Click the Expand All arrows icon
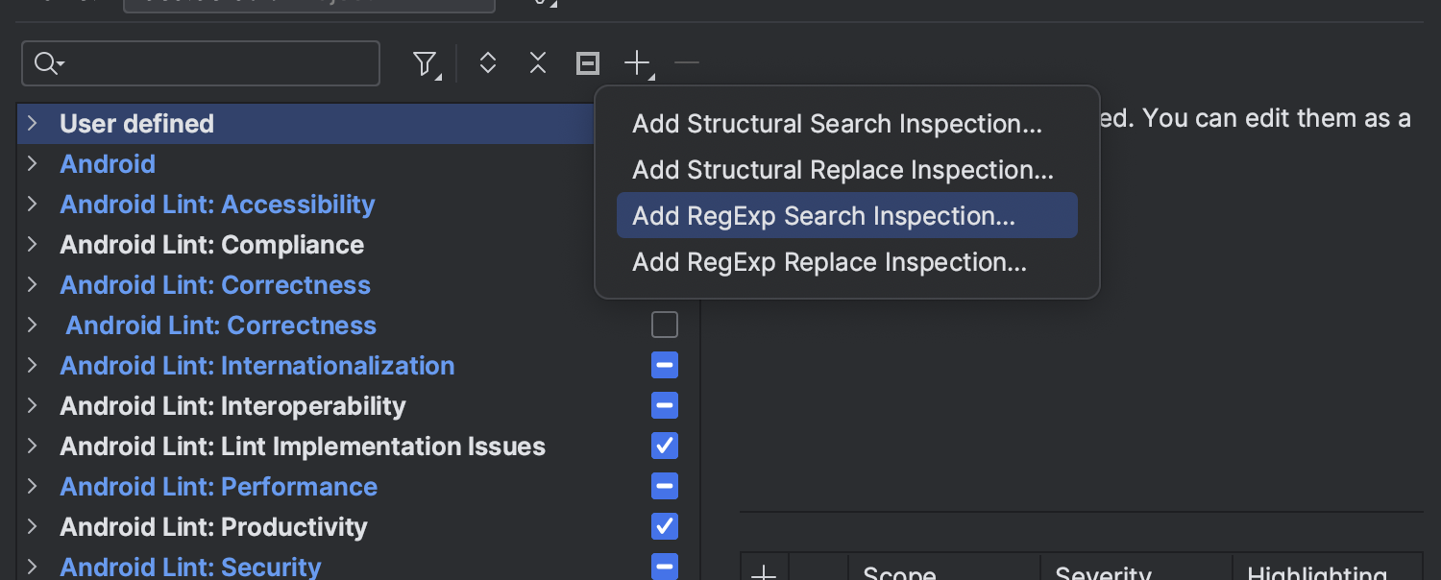The width and height of the screenshot is (1441, 580). (488, 64)
